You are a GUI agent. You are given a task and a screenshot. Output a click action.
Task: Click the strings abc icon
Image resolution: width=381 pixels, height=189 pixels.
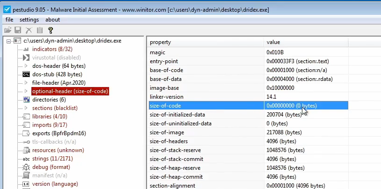click(x=26, y=159)
